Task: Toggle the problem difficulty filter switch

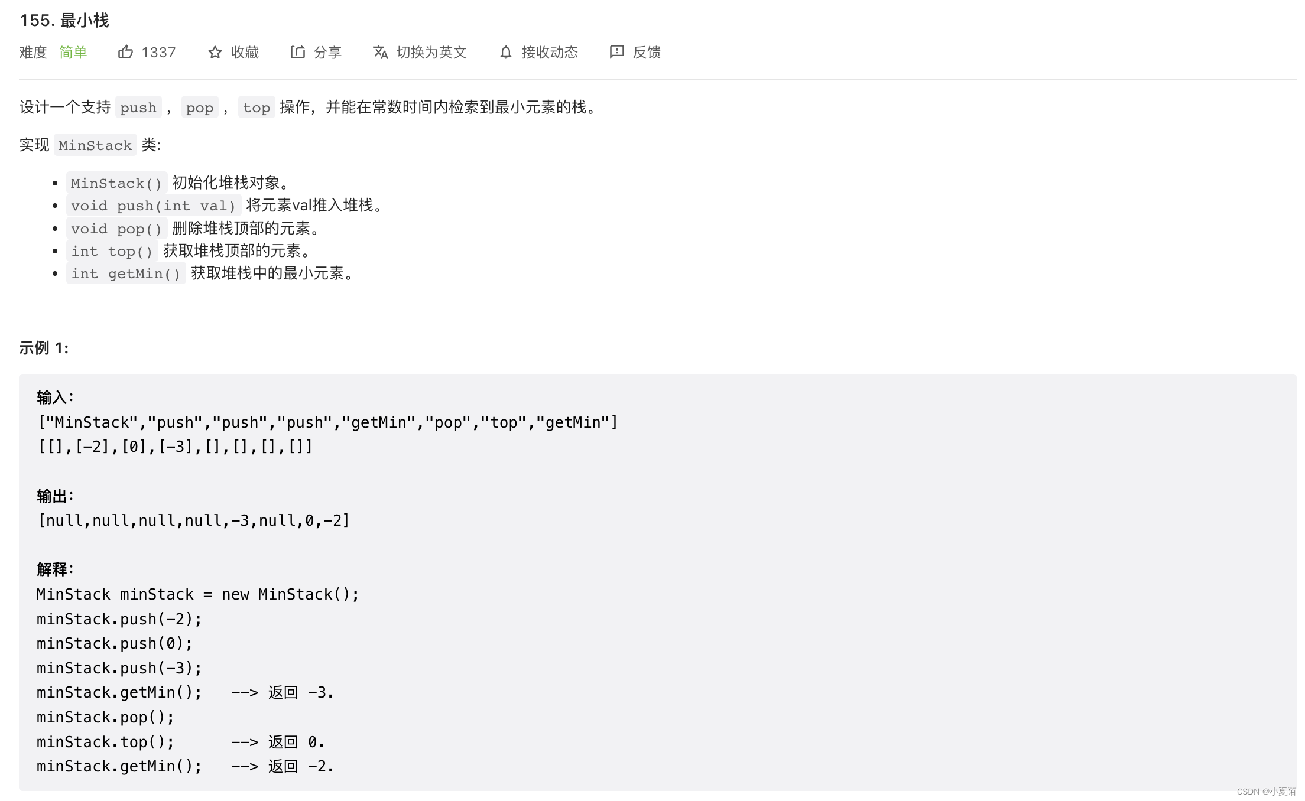Action: coord(73,52)
